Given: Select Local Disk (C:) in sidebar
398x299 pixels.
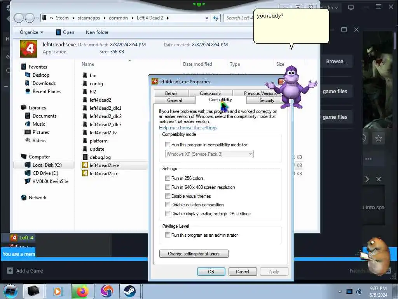Looking at the screenshot, I should 44,165.
